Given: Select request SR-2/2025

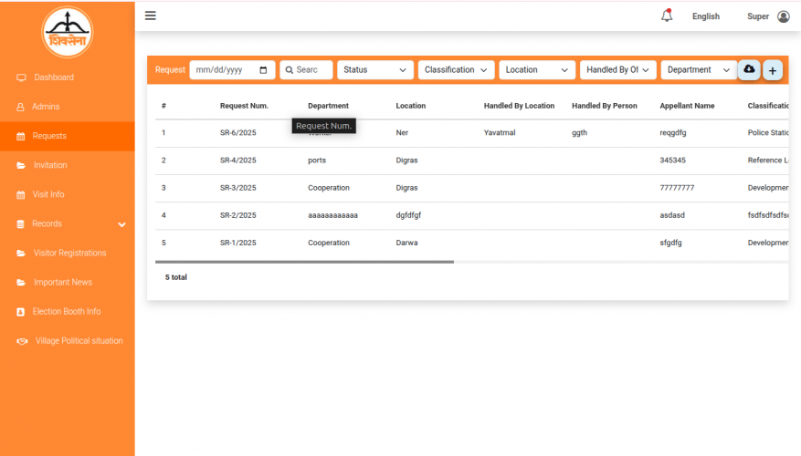Looking at the screenshot, I should point(238,215).
